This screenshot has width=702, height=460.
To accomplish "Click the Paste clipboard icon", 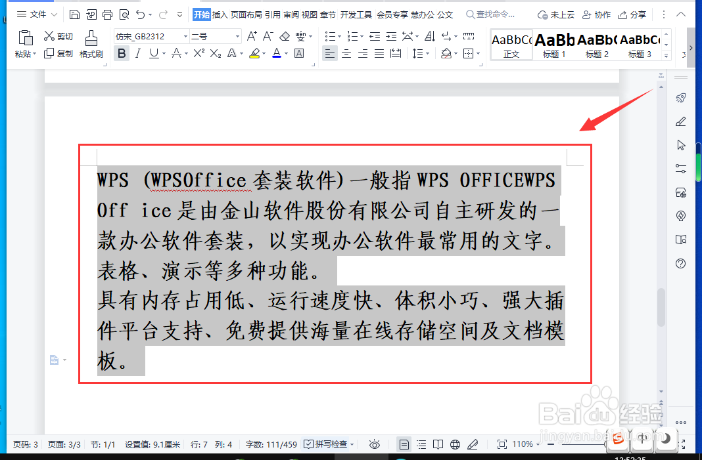I will coord(26,39).
